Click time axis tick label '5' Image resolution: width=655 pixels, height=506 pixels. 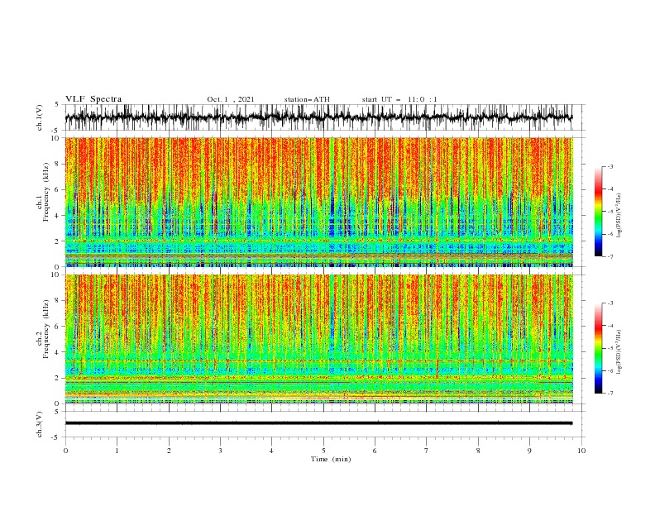[323, 451]
